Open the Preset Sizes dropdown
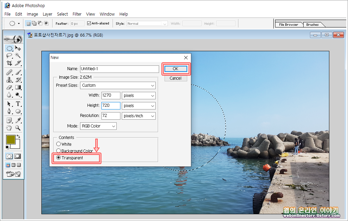The width and height of the screenshot is (348, 221). pos(118,85)
